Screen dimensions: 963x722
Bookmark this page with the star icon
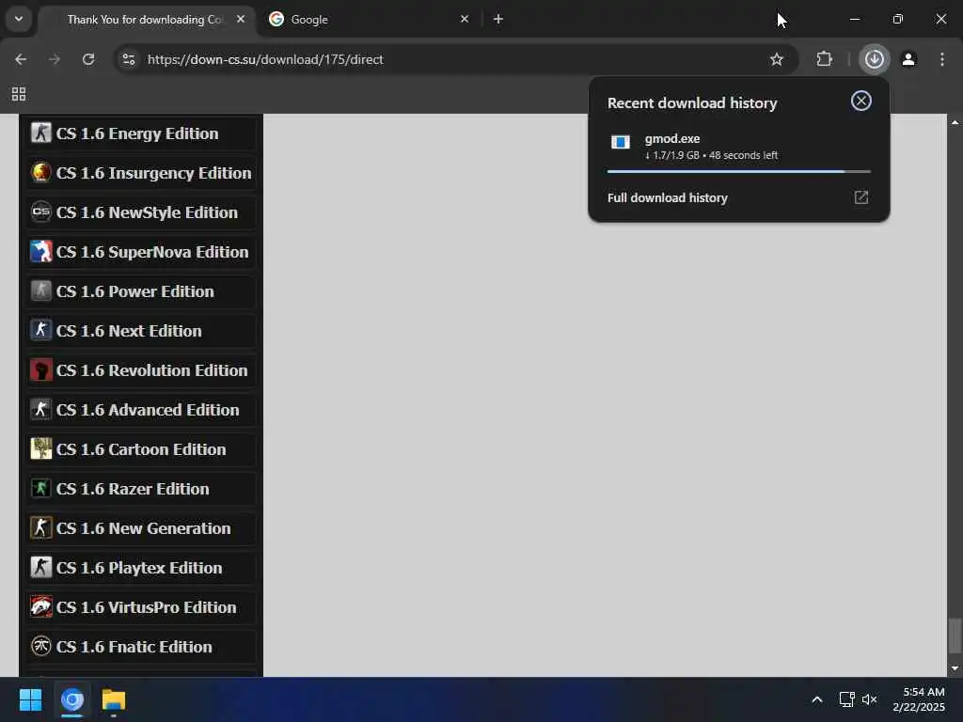(776, 59)
